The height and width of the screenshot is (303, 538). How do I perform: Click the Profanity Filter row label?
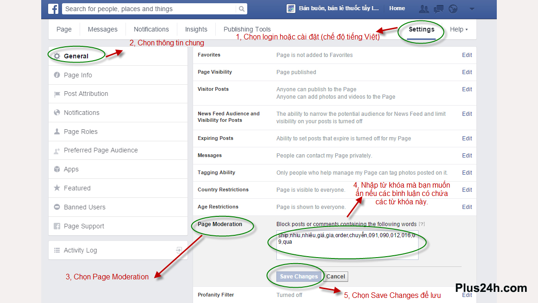pos(216,295)
